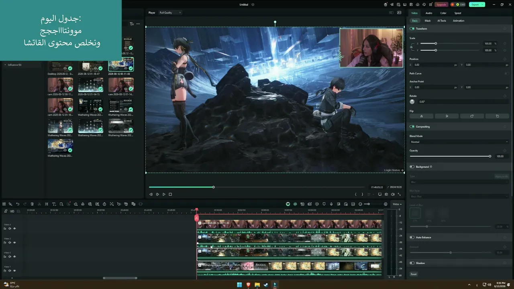Mute the Video 2 track
The image size is (514, 289).
click(x=10, y=256)
